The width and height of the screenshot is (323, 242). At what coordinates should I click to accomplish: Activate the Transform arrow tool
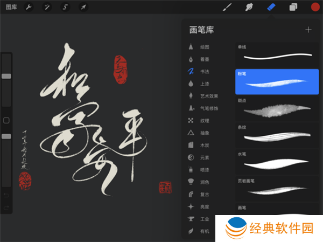pyautogui.click(x=83, y=8)
